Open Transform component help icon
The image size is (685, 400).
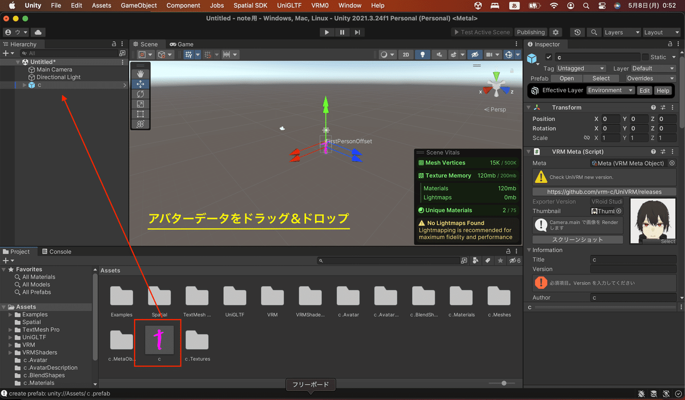[654, 108]
